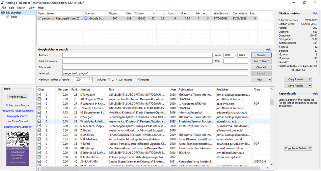This screenshot has width=321, height=171.
Task: Open the Preferences dialog
Action: (17, 97)
